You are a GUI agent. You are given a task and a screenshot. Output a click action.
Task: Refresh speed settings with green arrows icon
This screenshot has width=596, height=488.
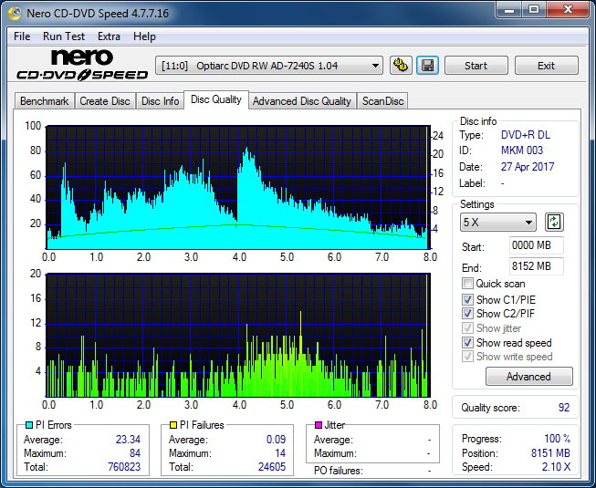pyautogui.click(x=554, y=223)
